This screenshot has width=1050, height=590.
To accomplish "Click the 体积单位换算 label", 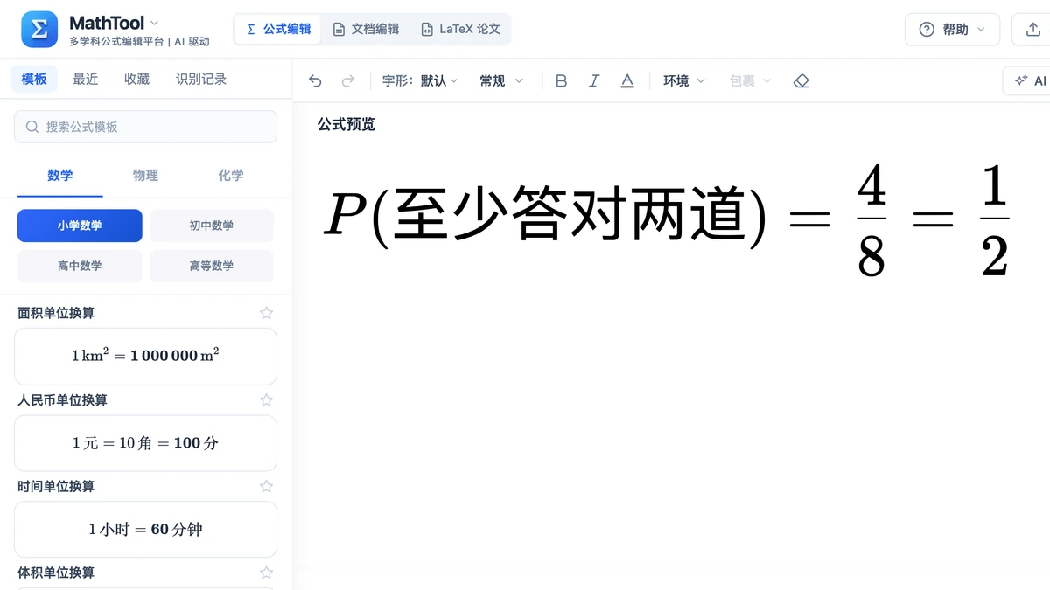I will (x=56, y=573).
